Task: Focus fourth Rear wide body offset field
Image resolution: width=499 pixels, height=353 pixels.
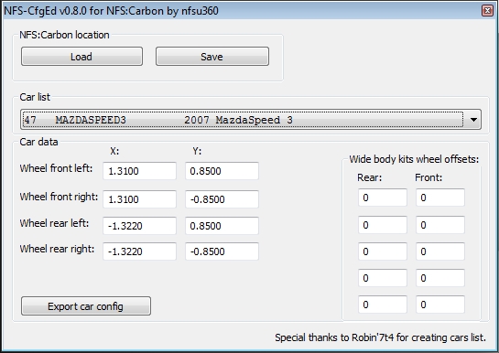Action: click(383, 278)
